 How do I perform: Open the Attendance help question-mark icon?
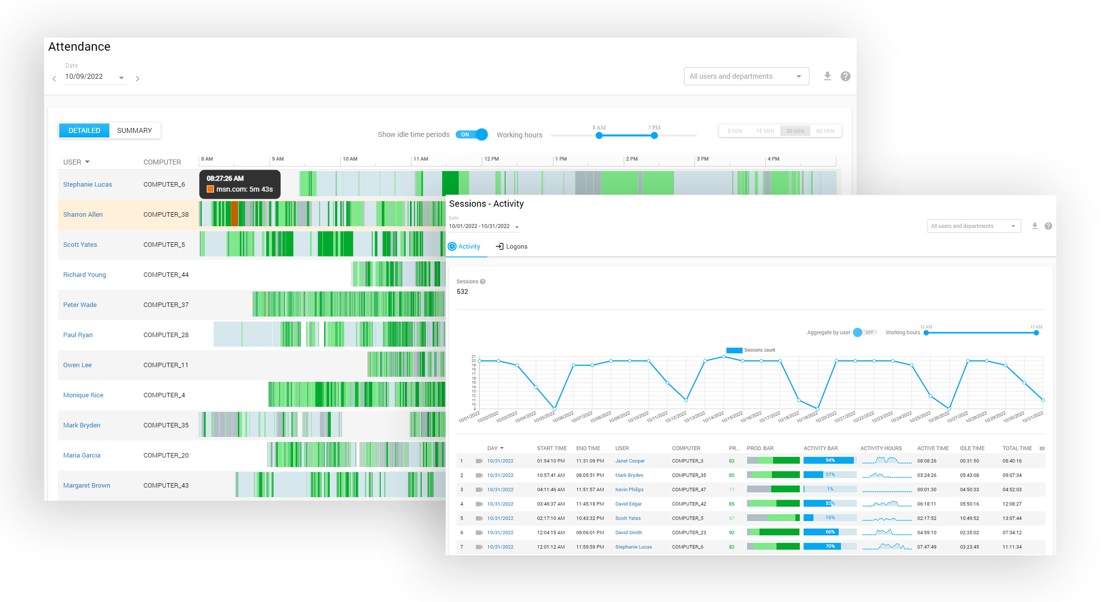pos(846,76)
